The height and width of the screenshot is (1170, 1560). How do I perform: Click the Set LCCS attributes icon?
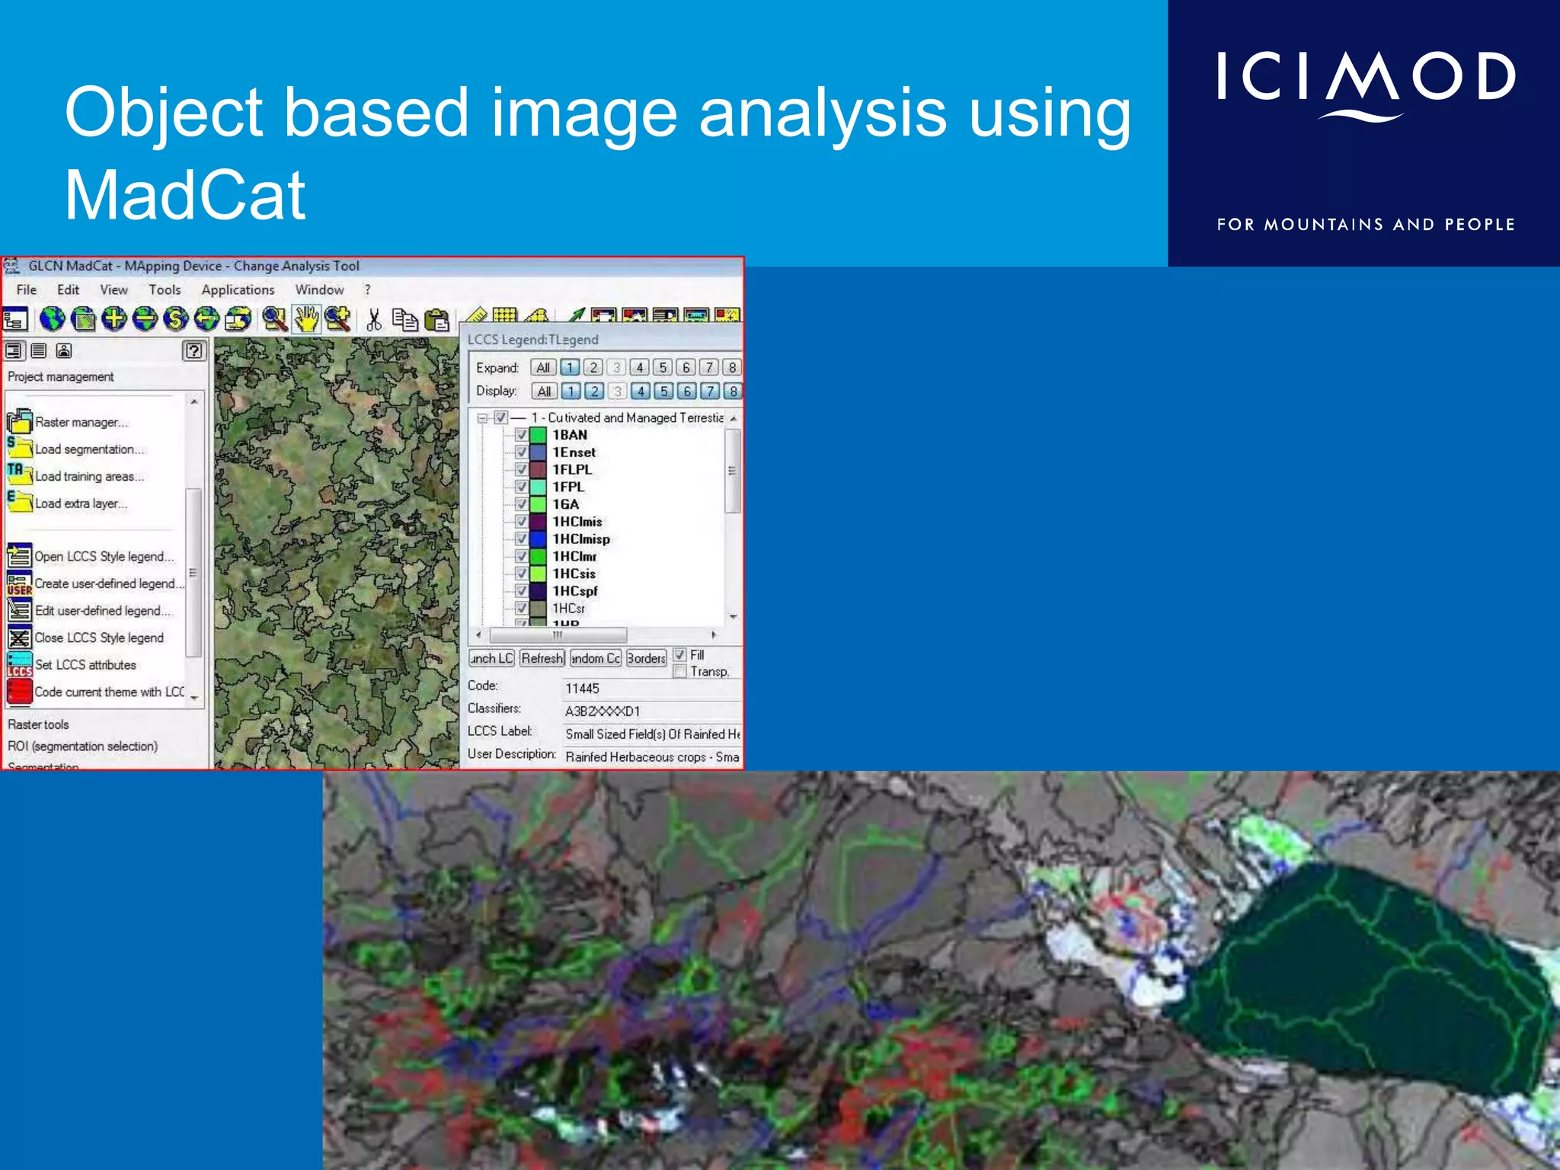pos(19,664)
